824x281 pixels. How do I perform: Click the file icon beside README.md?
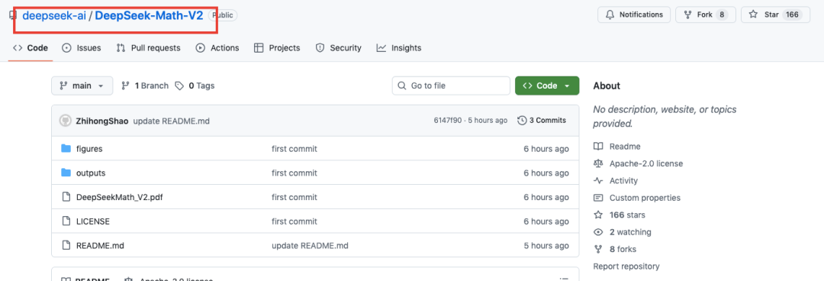point(66,246)
